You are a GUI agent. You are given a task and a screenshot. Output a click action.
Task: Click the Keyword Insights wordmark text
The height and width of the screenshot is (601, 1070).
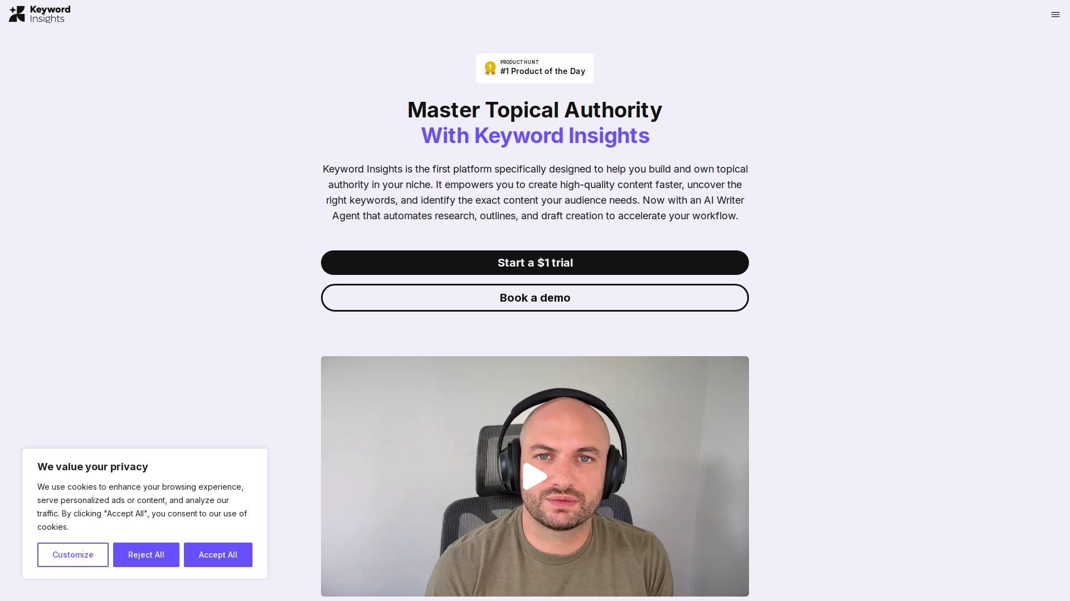(50, 14)
